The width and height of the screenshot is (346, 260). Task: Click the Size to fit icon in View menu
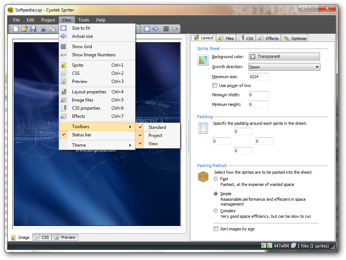(63, 28)
